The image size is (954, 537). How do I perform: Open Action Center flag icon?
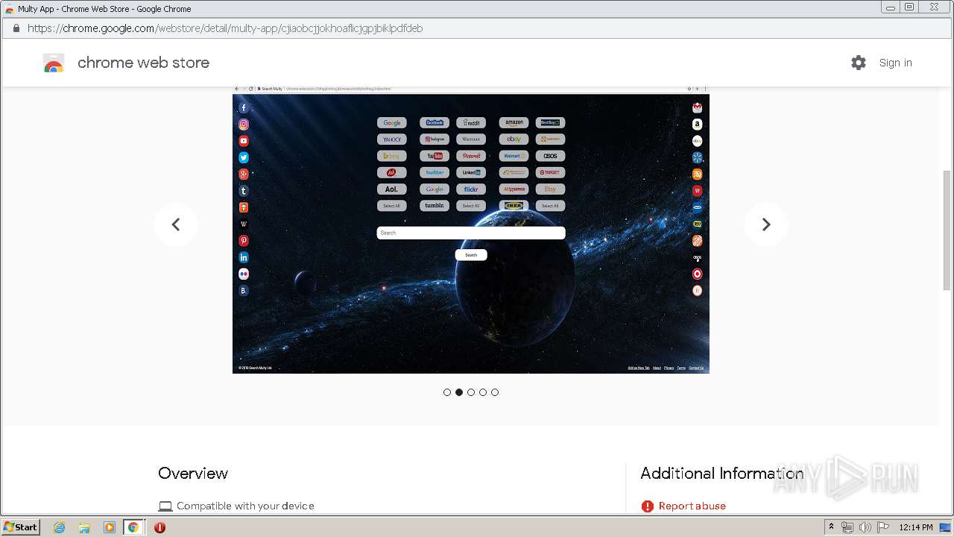pos(883,527)
